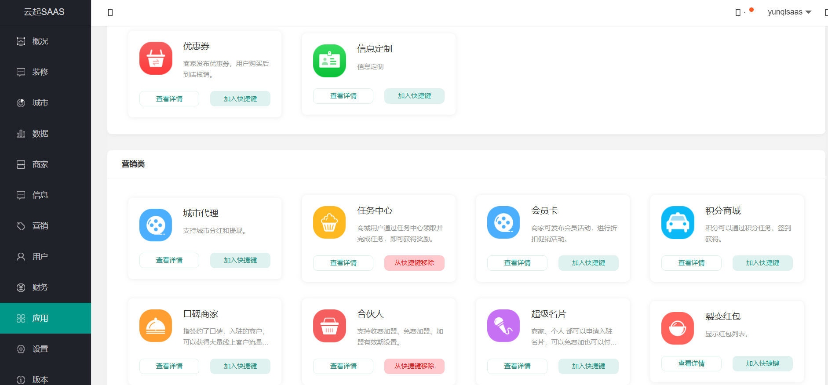View details of 任务中心
The width and height of the screenshot is (828, 385).
point(343,263)
